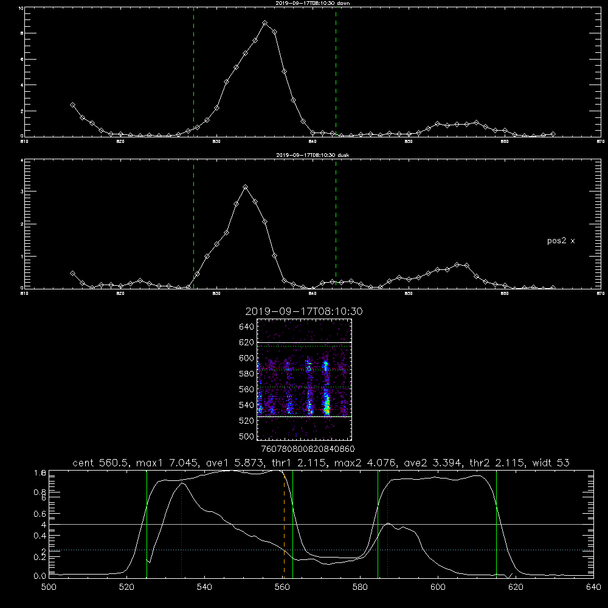Select the peak diamond marker in dawn plot
Image resolution: width=608 pixels, height=608 pixels.
265,23
